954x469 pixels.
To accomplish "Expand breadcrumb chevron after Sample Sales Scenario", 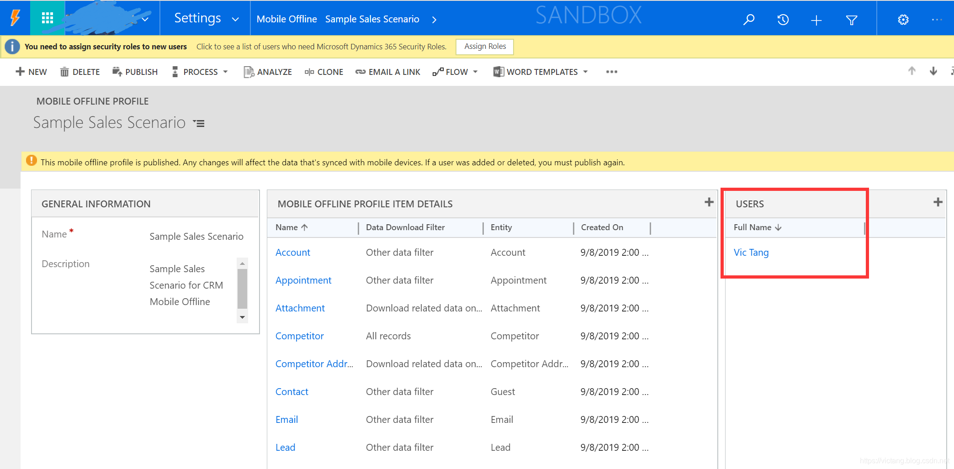I will click(x=435, y=20).
